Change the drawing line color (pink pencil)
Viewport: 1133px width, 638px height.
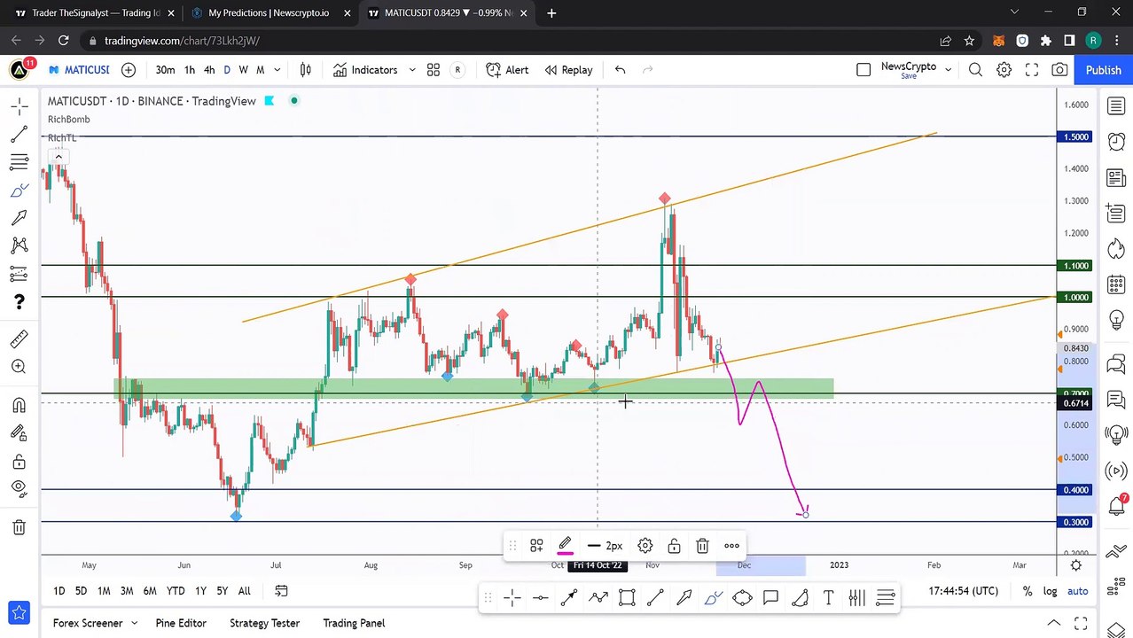pyautogui.click(x=565, y=546)
